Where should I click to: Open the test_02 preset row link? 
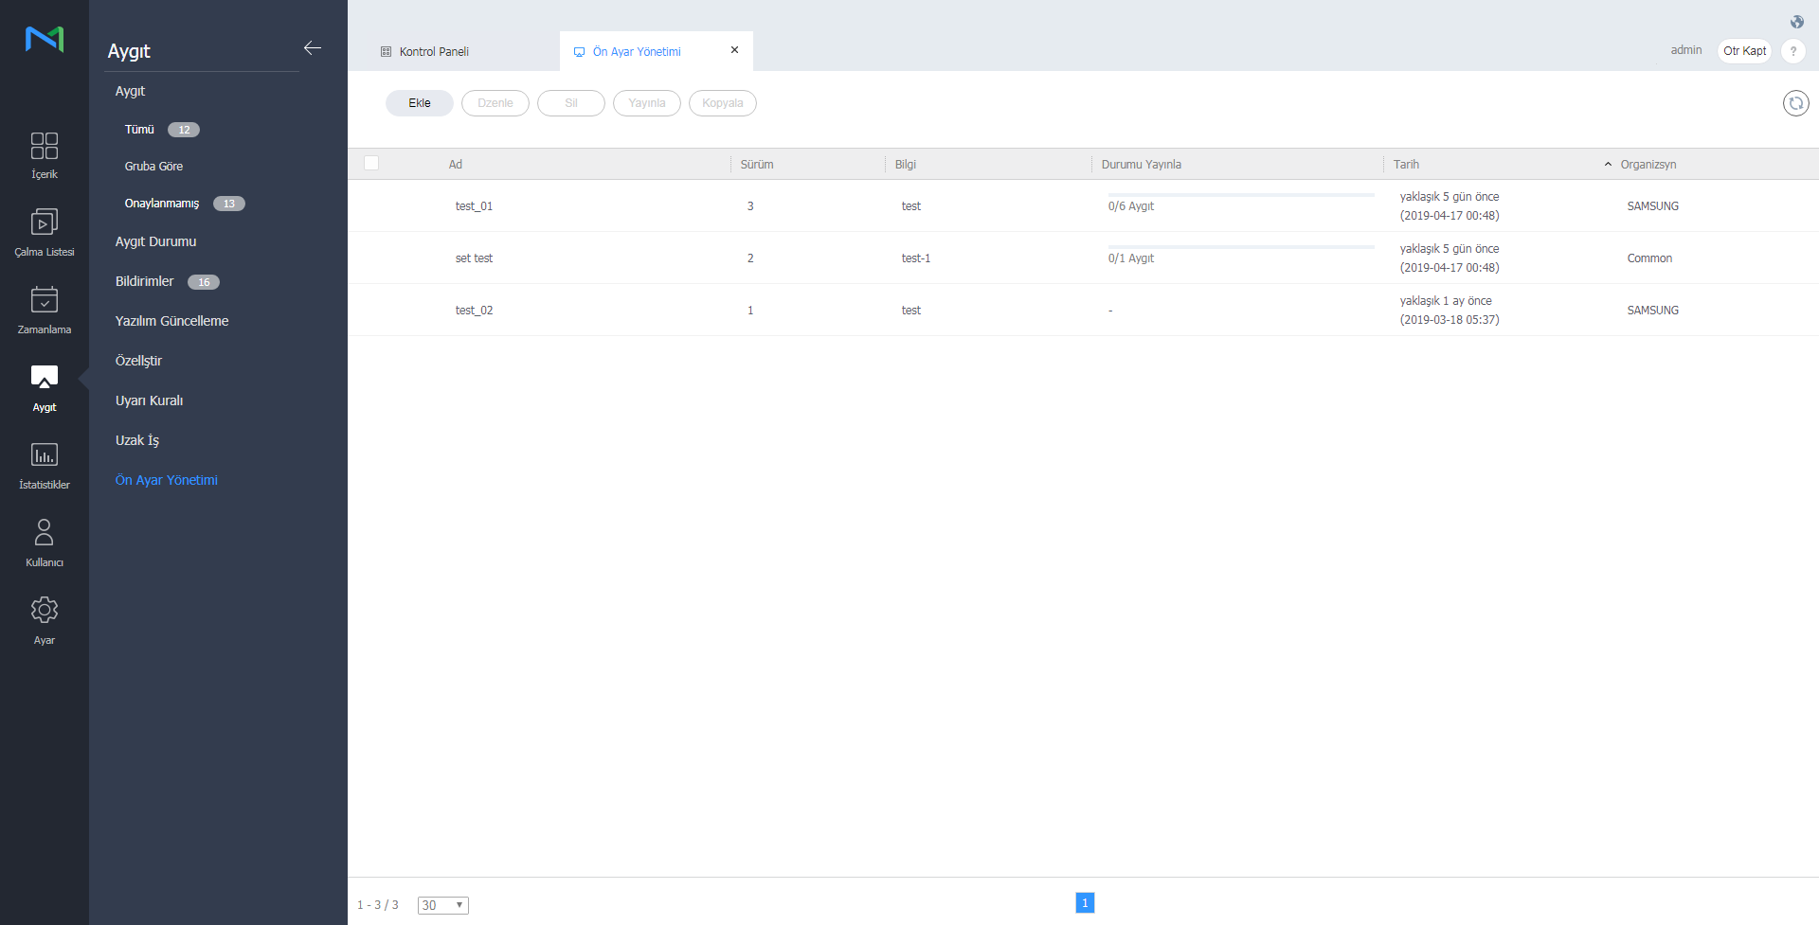tap(474, 311)
